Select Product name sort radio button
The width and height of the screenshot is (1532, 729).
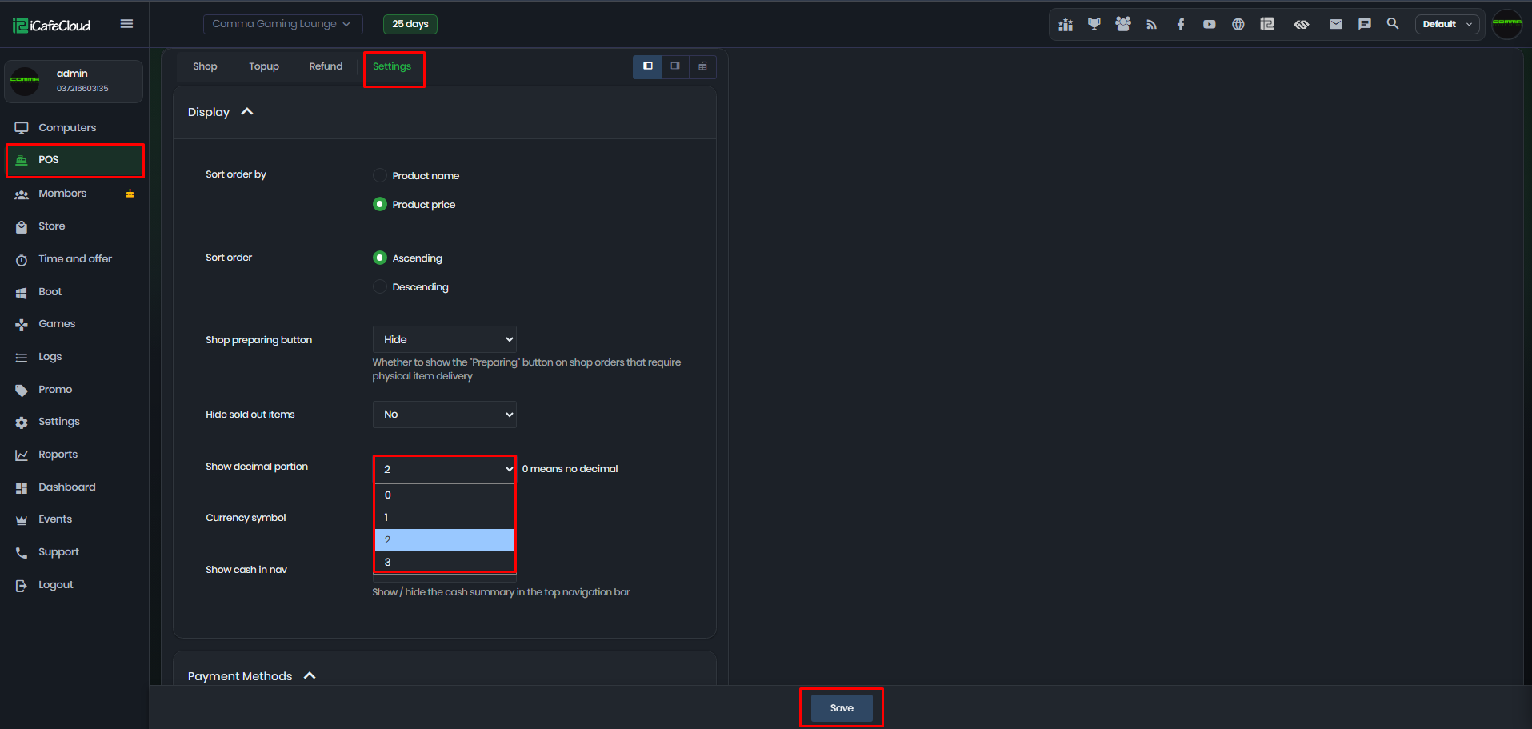pos(380,175)
